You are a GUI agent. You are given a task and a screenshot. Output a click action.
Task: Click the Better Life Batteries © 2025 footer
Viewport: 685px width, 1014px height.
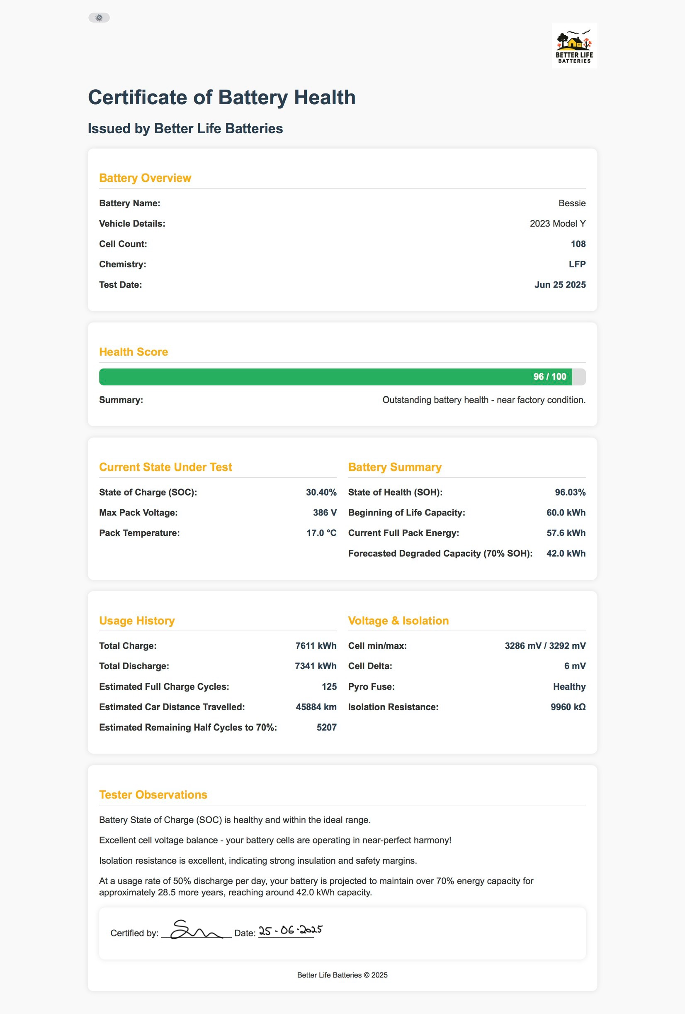pyautogui.click(x=342, y=975)
